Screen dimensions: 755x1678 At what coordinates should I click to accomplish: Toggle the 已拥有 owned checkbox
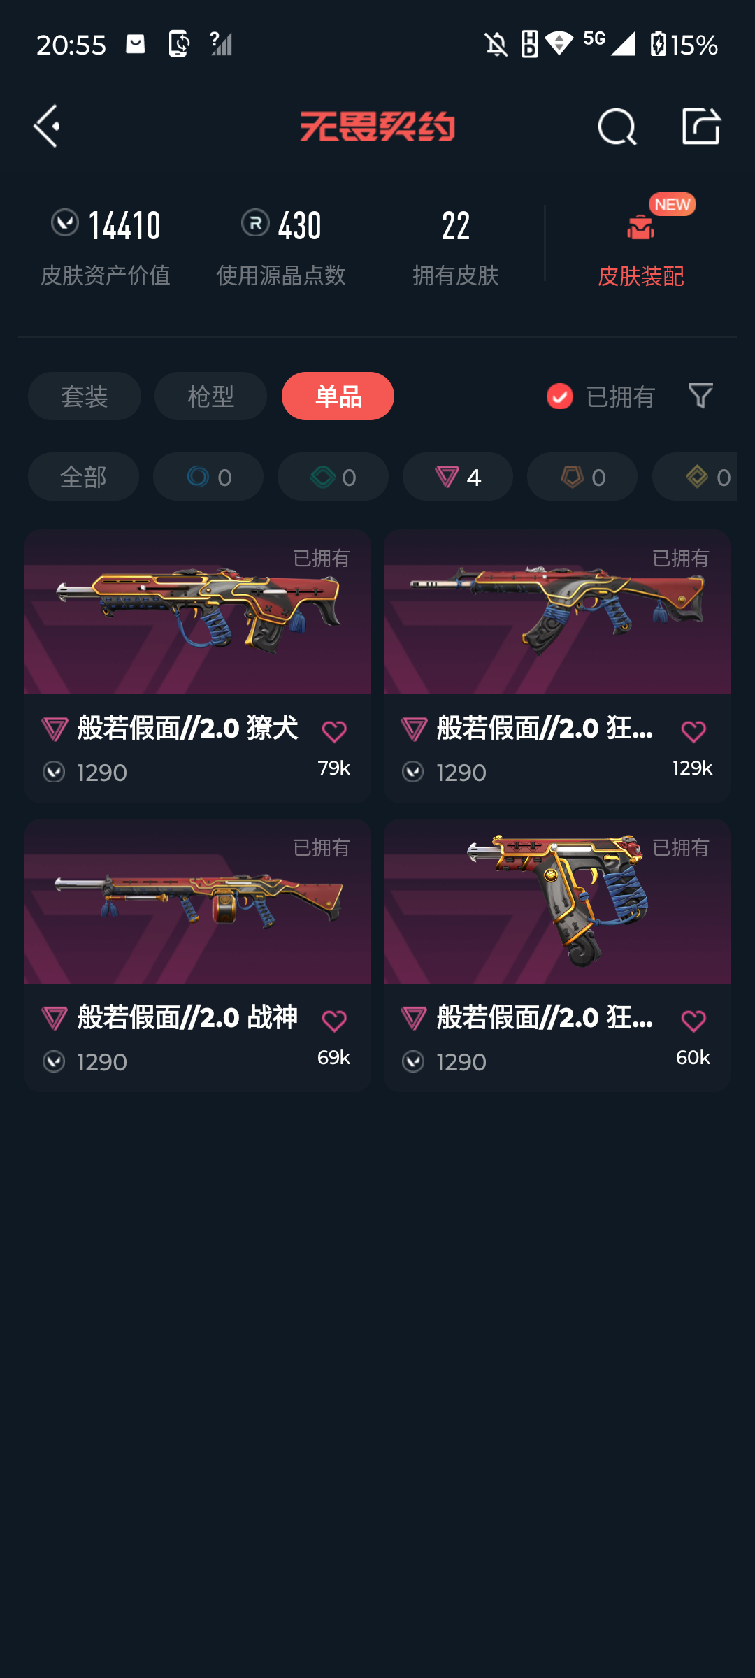click(x=560, y=396)
